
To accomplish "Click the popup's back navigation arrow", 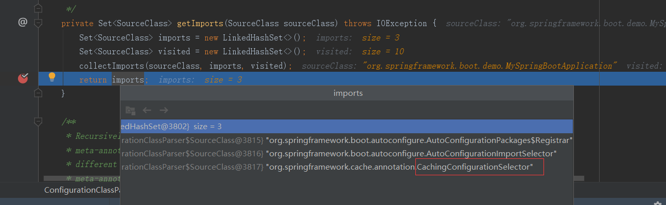I will 147,110.
